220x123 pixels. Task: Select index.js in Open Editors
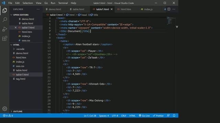26,36
